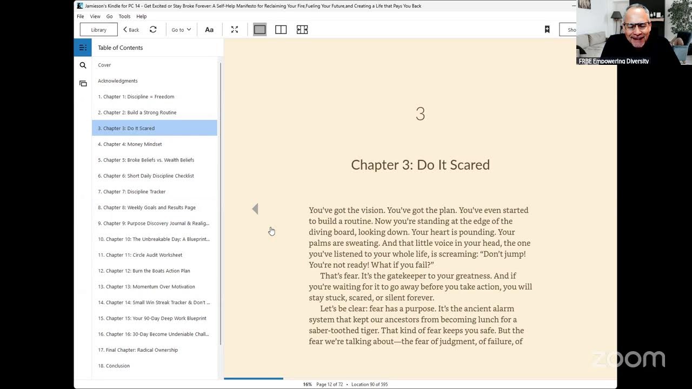Select multi-page grid view
692x389 pixels.
point(302,30)
